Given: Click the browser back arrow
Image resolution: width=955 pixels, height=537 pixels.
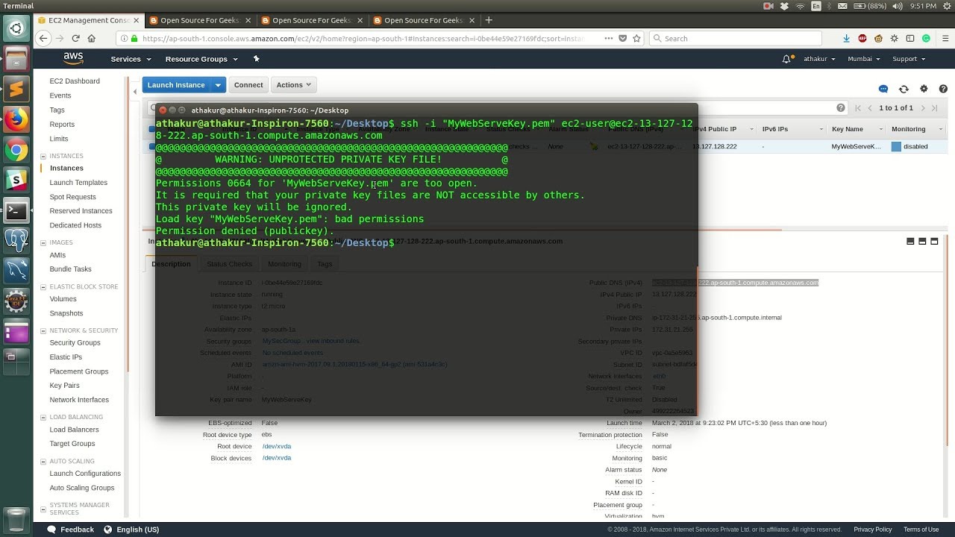Looking at the screenshot, I should pyautogui.click(x=43, y=38).
